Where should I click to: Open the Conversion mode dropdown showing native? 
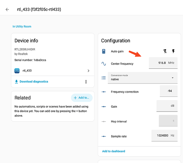point(143,78)
